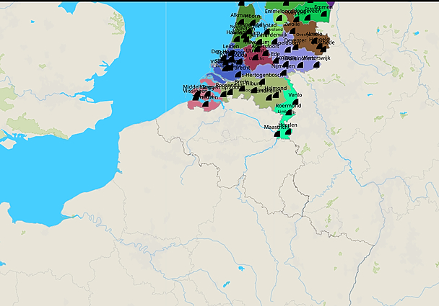The image size is (439, 306).
Task: Select the marker at Winterswijk
Action: (317, 65)
